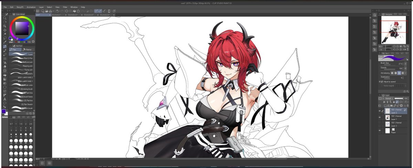Choose the G-pen sub tool
Image resolution: width=413 pixels, height=168 pixels.
point(21,54)
